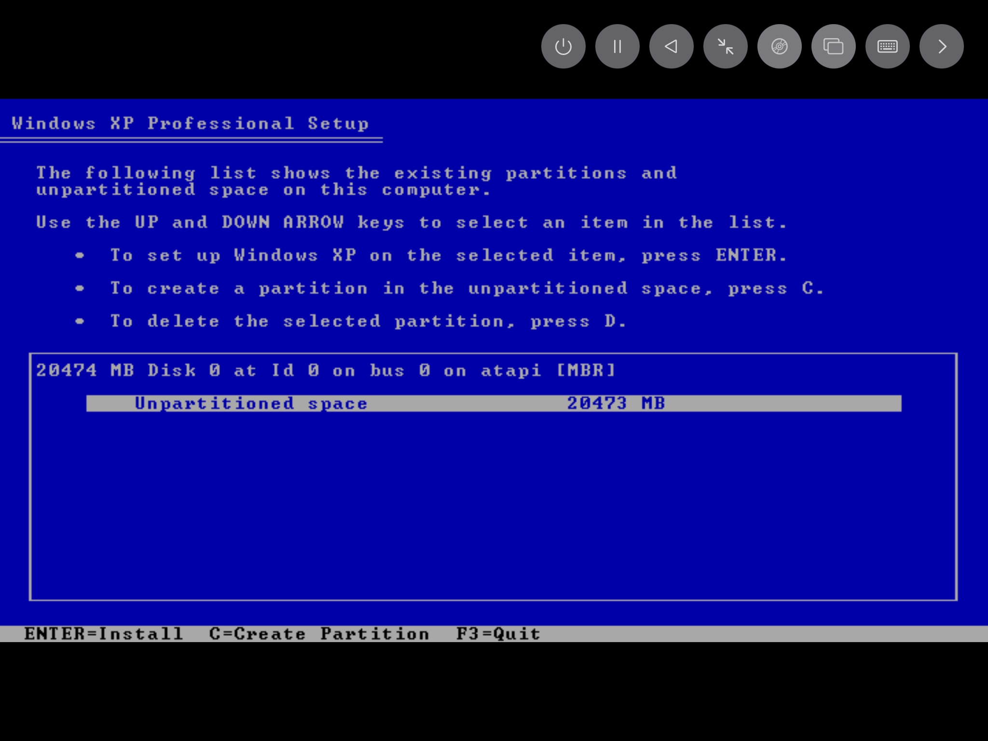988x741 pixels.
Task: Click the overlapping windows icon
Action: point(833,46)
